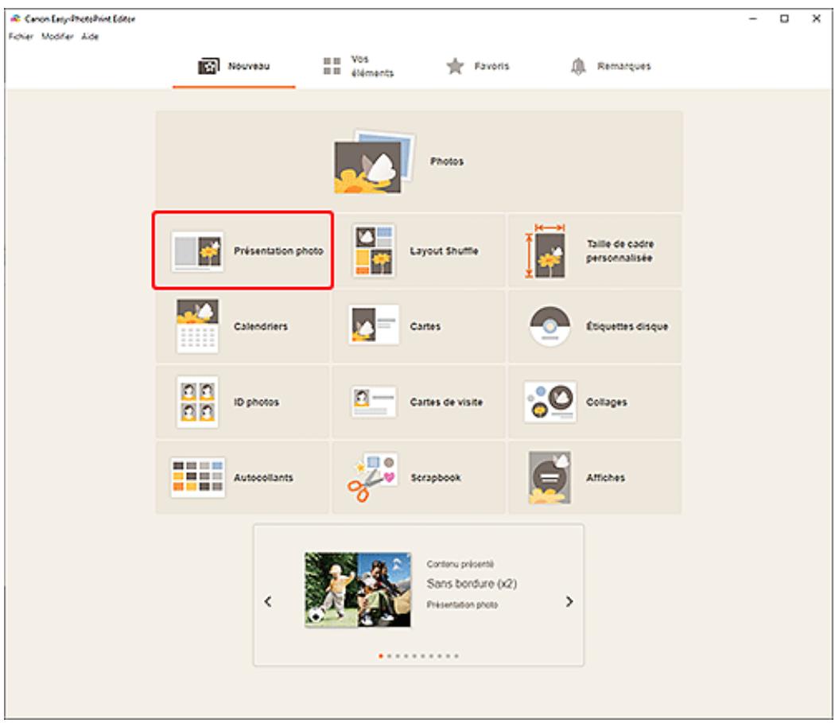Minimize the Easy-PhotoPrint Editor window
This screenshot has height=723, width=835.
click(753, 18)
